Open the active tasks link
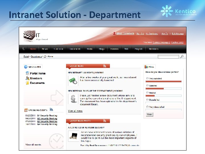205x154 pixels. pyautogui.click(x=177, y=42)
